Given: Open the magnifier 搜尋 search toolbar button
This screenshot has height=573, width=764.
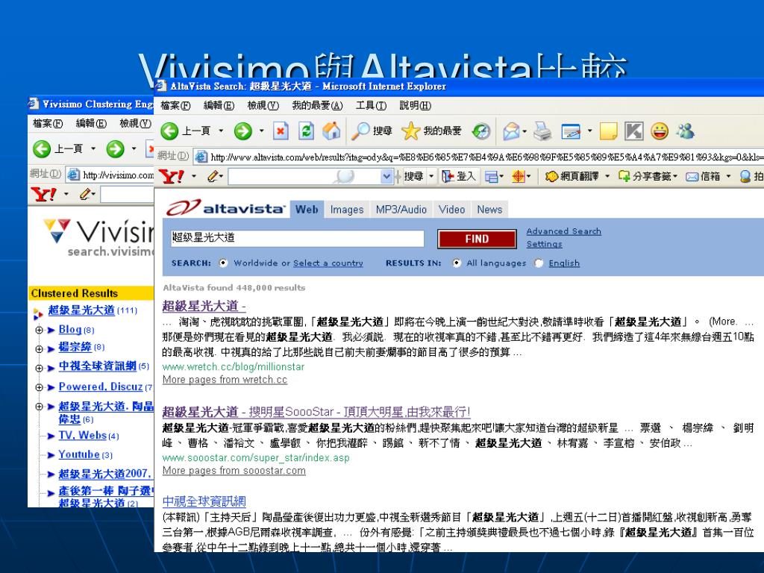Looking at the screenshot, I should pyautogui.click(x=372, y=131).
